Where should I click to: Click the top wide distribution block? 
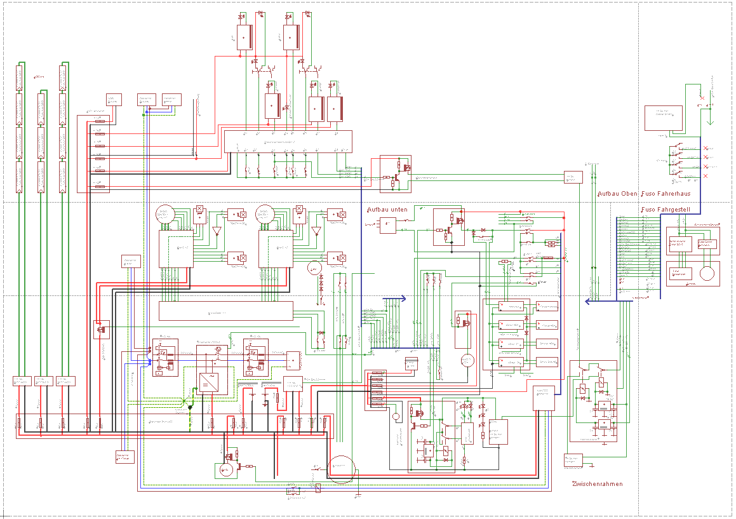pyautogui.click(x=288, y=142)
